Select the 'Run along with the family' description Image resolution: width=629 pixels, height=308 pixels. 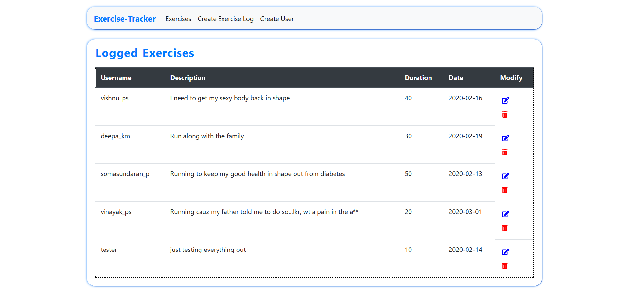point(207,136)
